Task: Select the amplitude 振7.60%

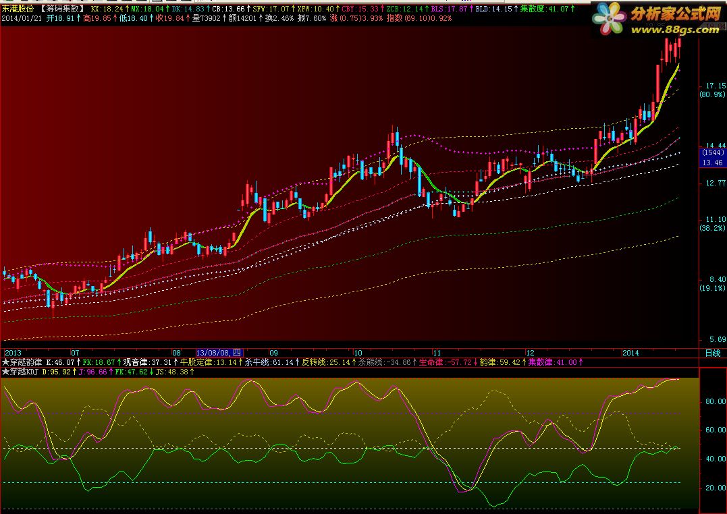Action: 312,18
